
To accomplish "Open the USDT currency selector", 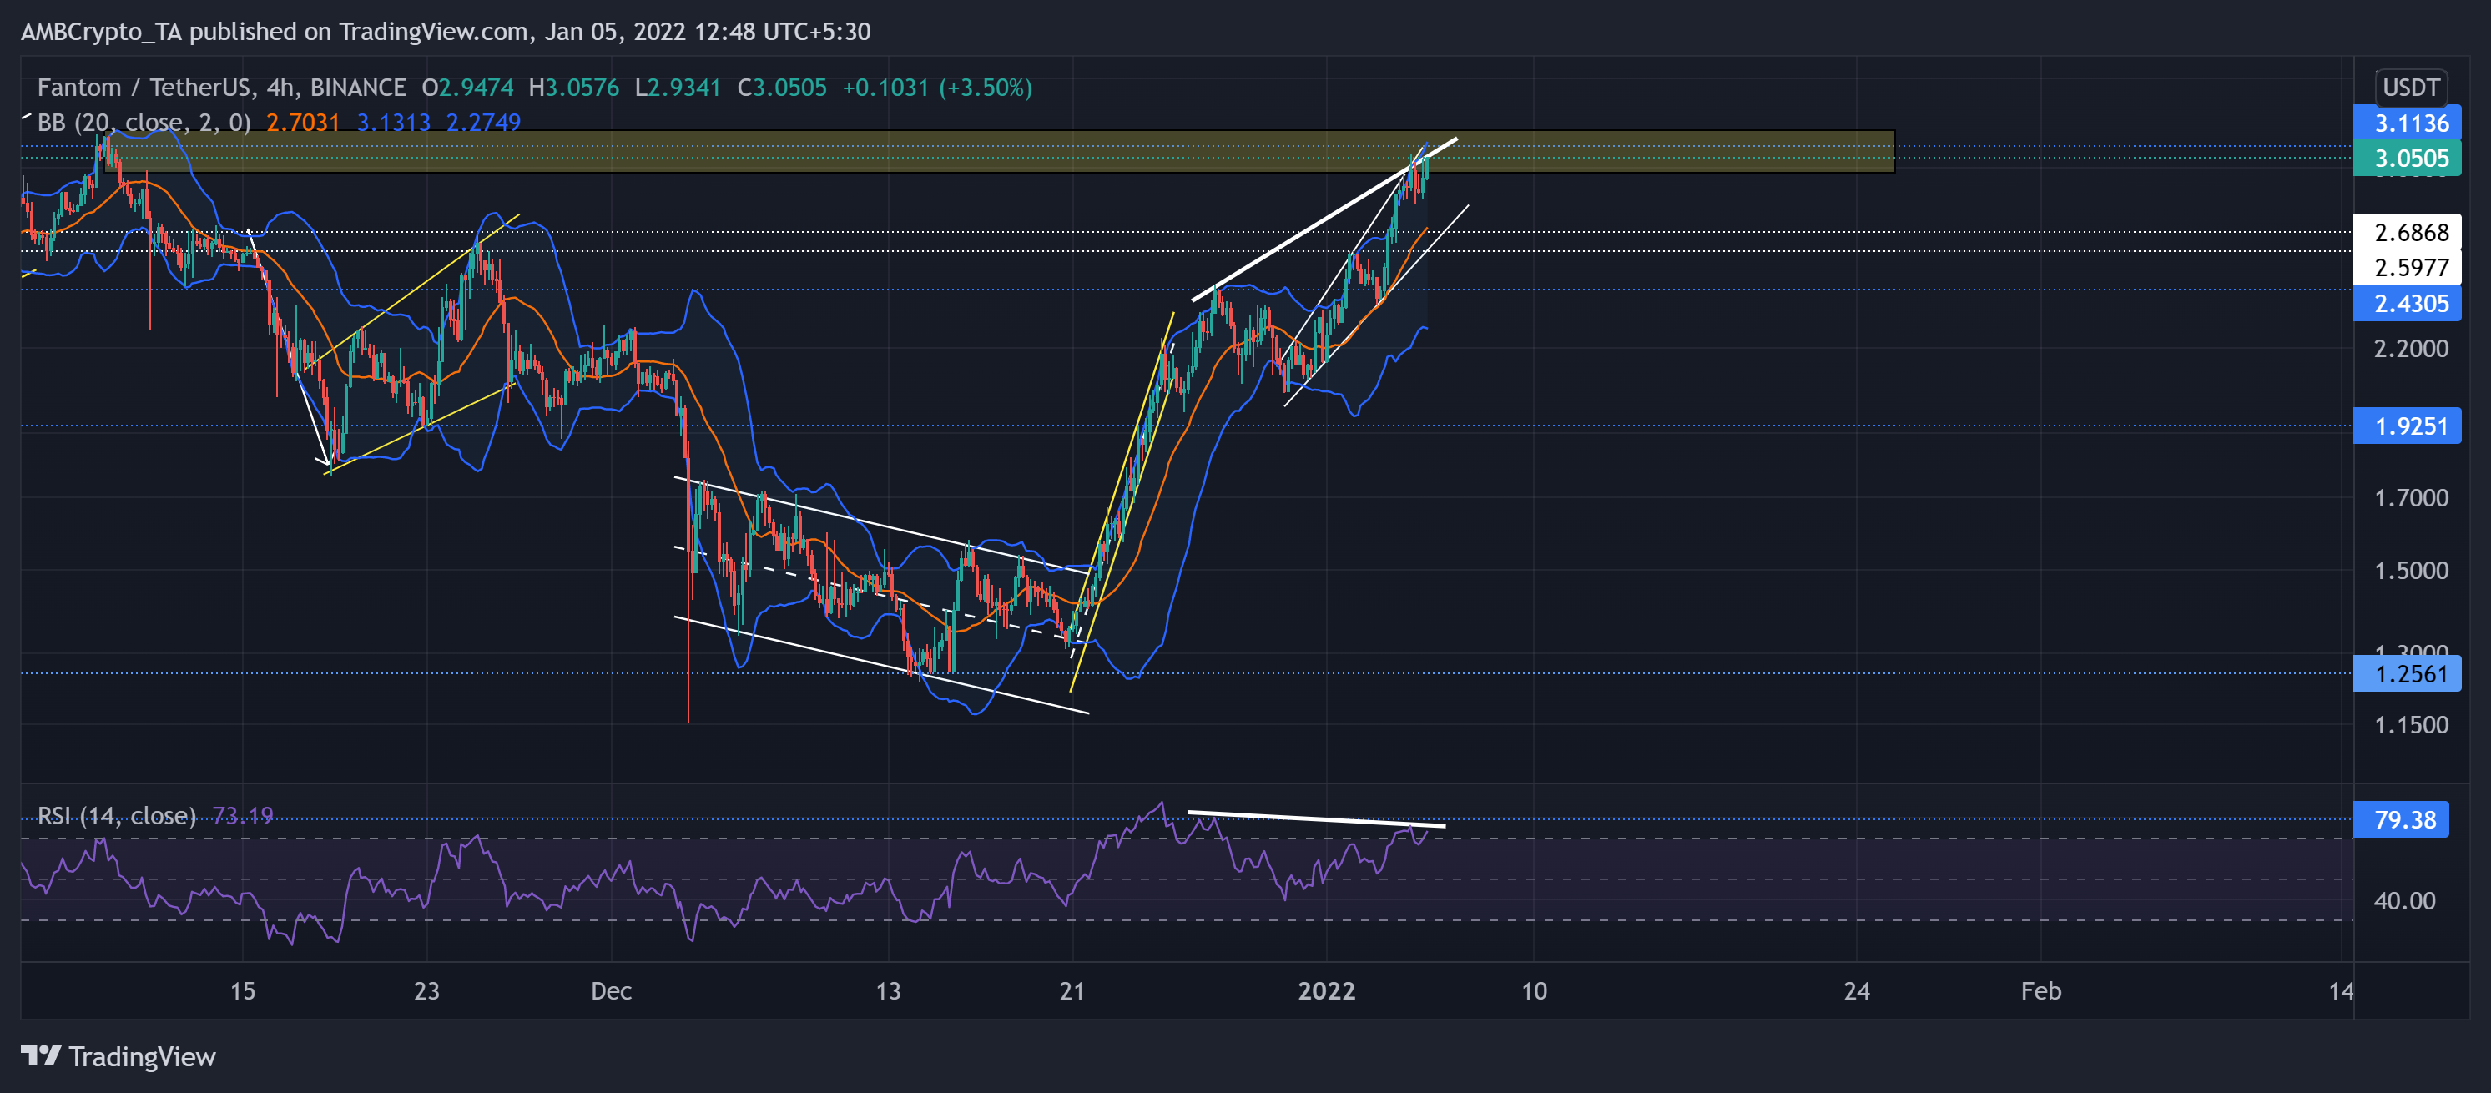I will 2410,88.
